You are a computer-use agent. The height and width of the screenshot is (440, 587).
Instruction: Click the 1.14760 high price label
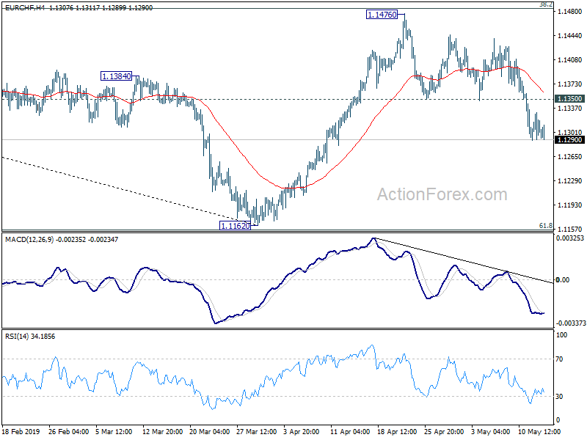382,15
